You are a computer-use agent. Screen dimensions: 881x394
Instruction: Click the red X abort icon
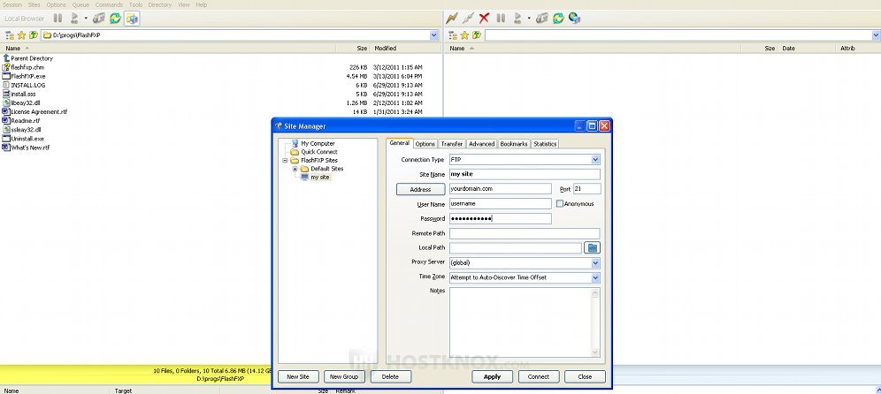[x=485, y=19]
